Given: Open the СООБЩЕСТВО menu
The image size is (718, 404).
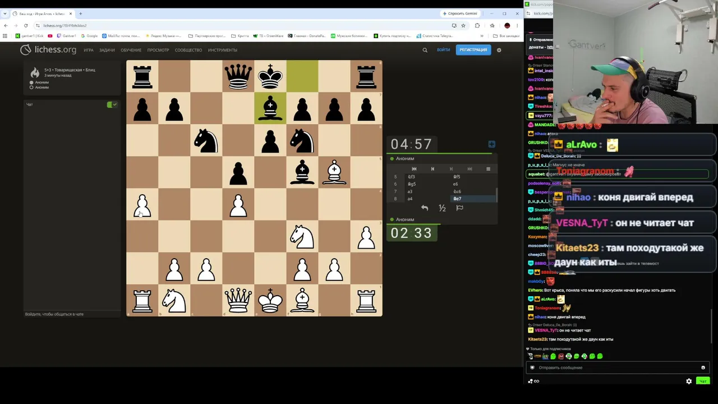Looking at the screenshot, I should (188, 50).
